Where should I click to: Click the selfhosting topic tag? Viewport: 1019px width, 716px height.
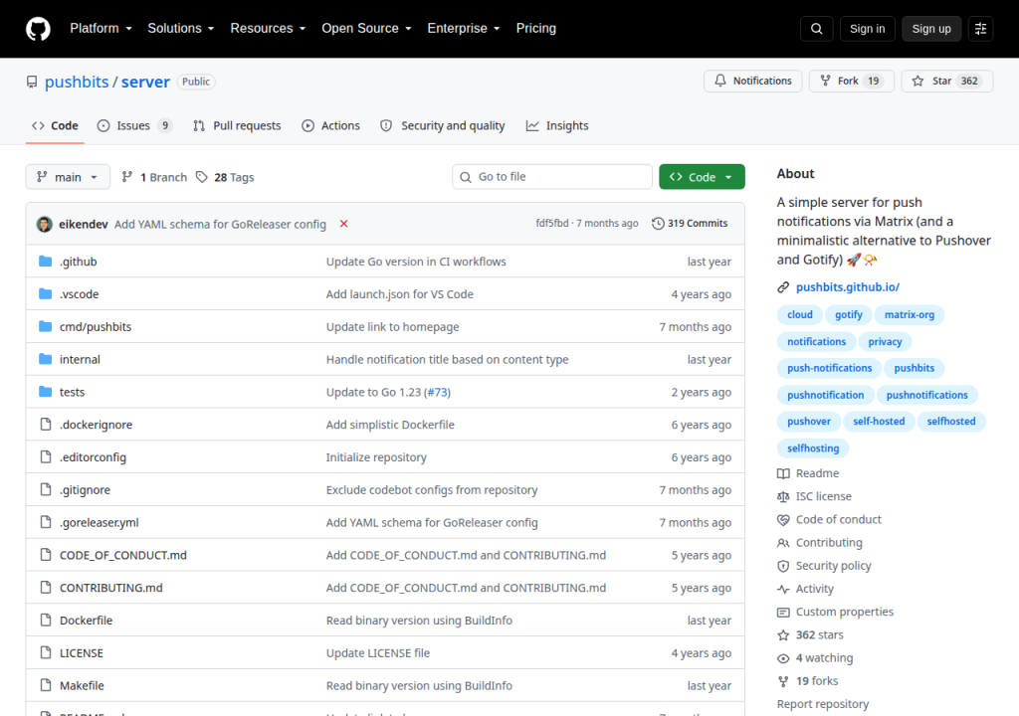point(813,448)
